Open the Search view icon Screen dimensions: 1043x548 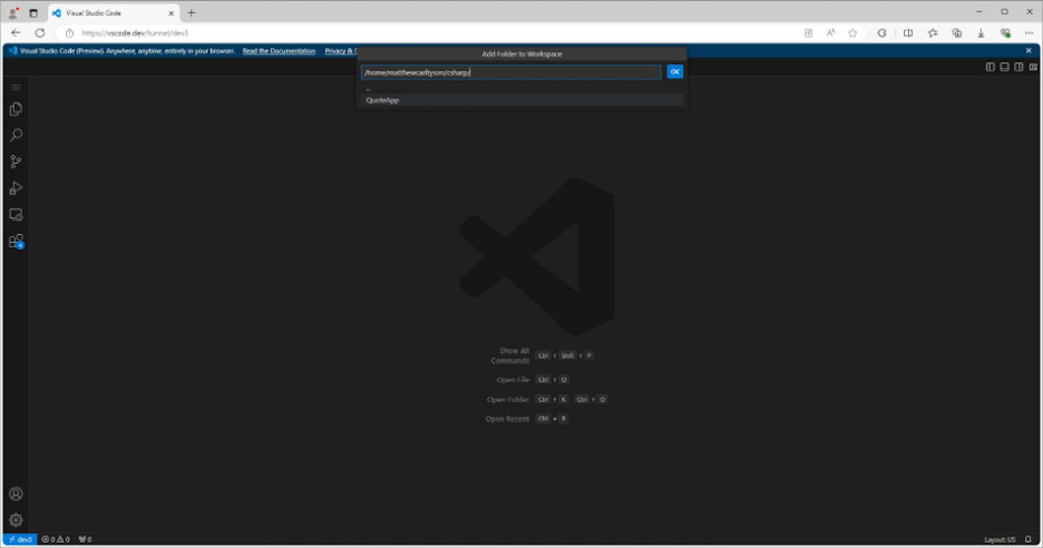click(16, 135)
